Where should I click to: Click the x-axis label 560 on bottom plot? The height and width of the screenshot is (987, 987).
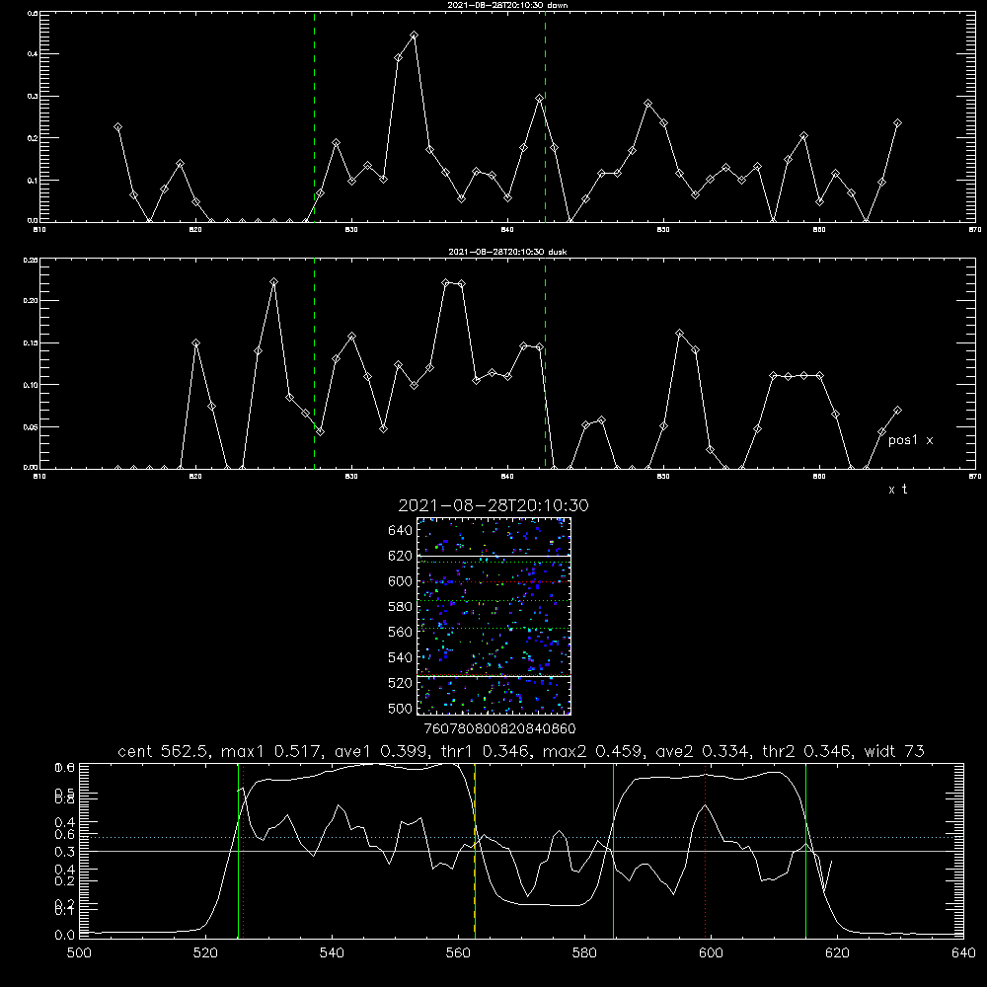coord(458,953)
